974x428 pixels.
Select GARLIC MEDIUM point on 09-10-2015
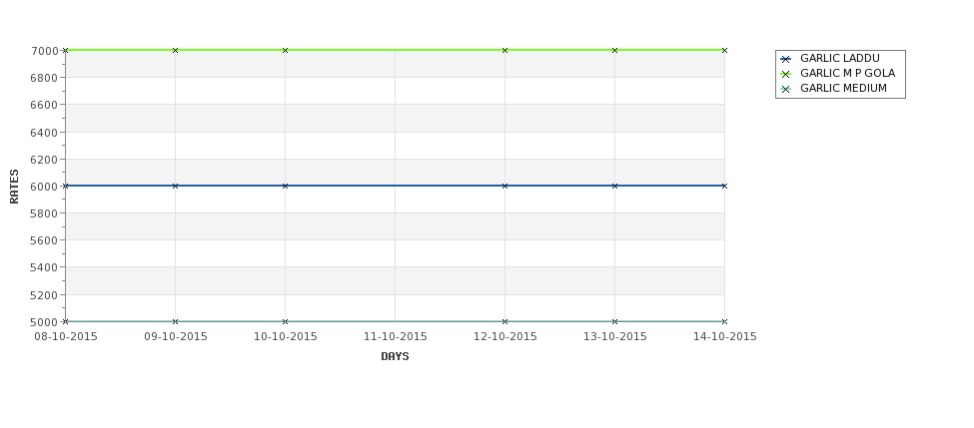[x=175, y=321]
